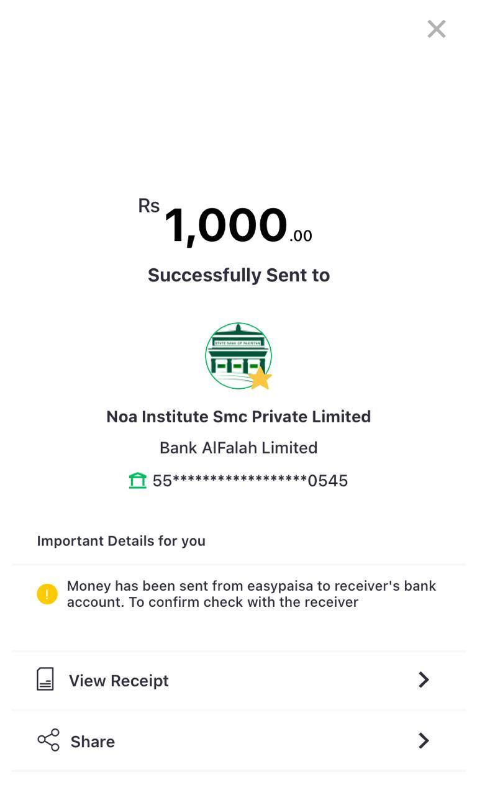Image resolution: width=477 pixels, height=795 pixels.
Task: Click the receipt document icon
Action: click(45, 679)
